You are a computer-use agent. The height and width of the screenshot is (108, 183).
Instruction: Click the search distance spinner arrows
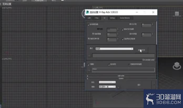tap(118, 29)
